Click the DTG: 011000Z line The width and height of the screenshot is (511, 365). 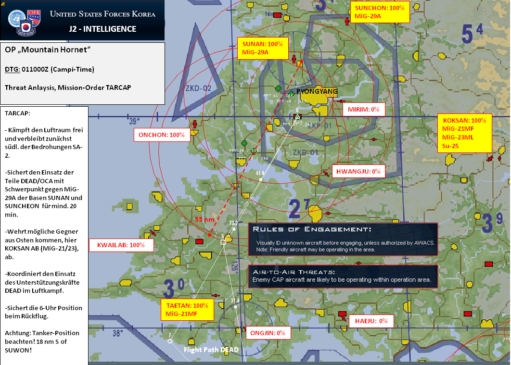coord(50,69)
